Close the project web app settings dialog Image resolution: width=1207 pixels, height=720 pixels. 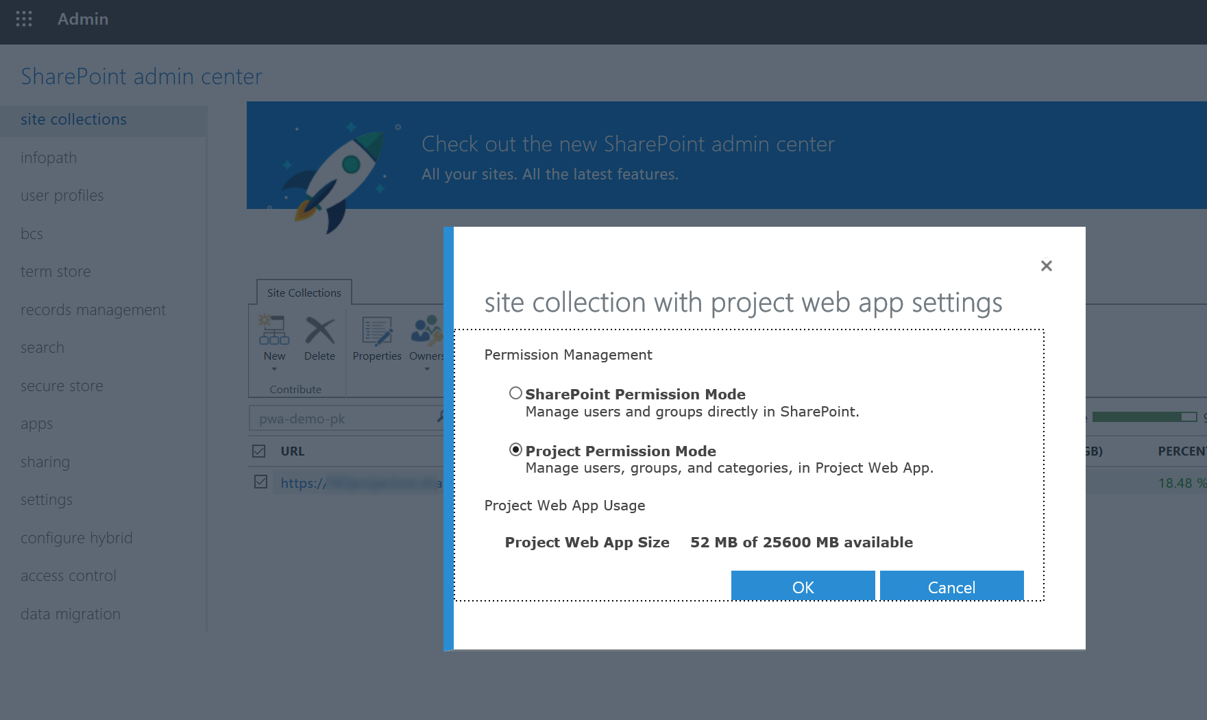pyautogui.click(x=1047, y=266)
